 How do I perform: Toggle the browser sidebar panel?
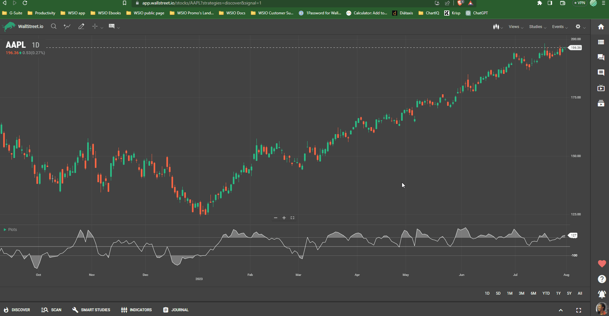[x=550, y=3]
